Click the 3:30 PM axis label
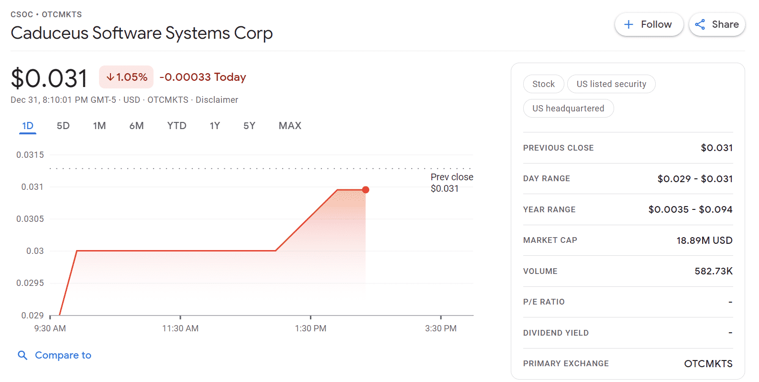Viewport: 759px width, 382px height. pyautogui.click(x=440, y=328)
